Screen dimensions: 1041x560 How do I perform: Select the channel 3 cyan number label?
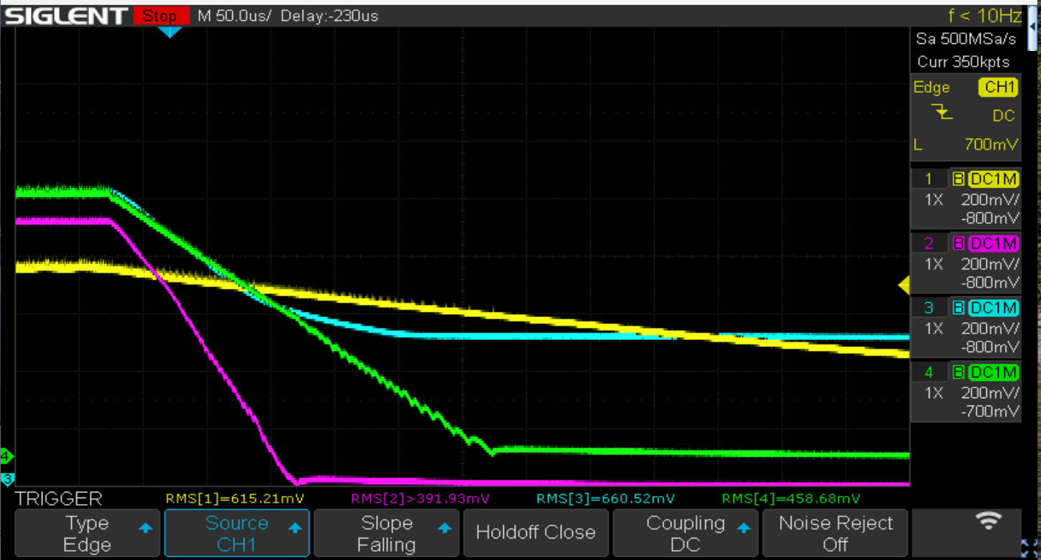coord(929,308)
